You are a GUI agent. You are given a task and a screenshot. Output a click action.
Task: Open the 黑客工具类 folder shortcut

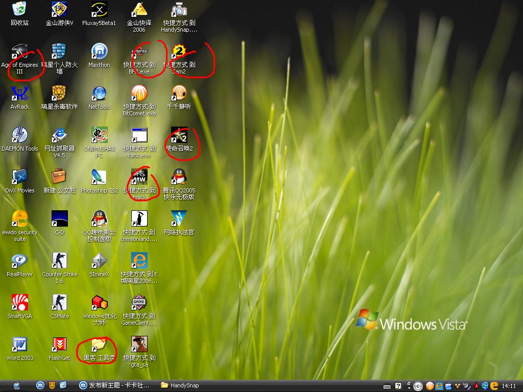pos(99,345)
